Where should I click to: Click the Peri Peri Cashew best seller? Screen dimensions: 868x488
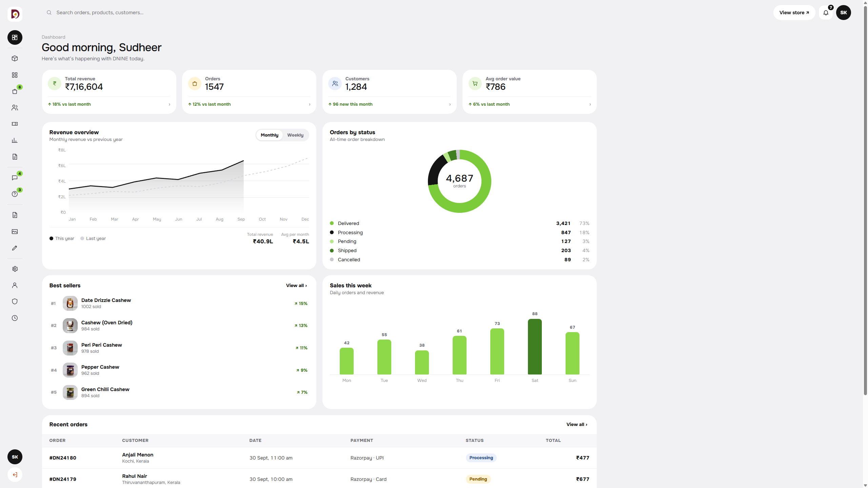[x=179, y=348]
